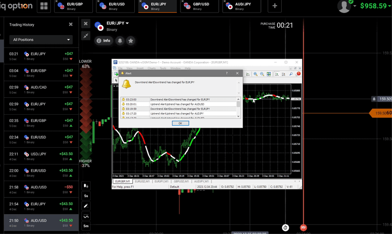Open the Insert menu in MetaTrader
Screen dimensions: 392x234
click(x=140, y=68)
